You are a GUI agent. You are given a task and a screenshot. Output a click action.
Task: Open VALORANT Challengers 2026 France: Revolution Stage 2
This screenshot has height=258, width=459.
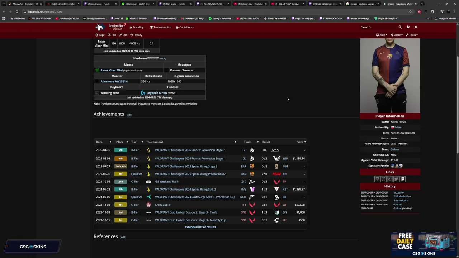point(190,150)
